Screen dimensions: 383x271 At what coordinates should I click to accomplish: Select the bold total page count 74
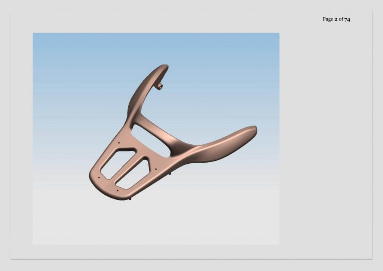tap(347, 19)
